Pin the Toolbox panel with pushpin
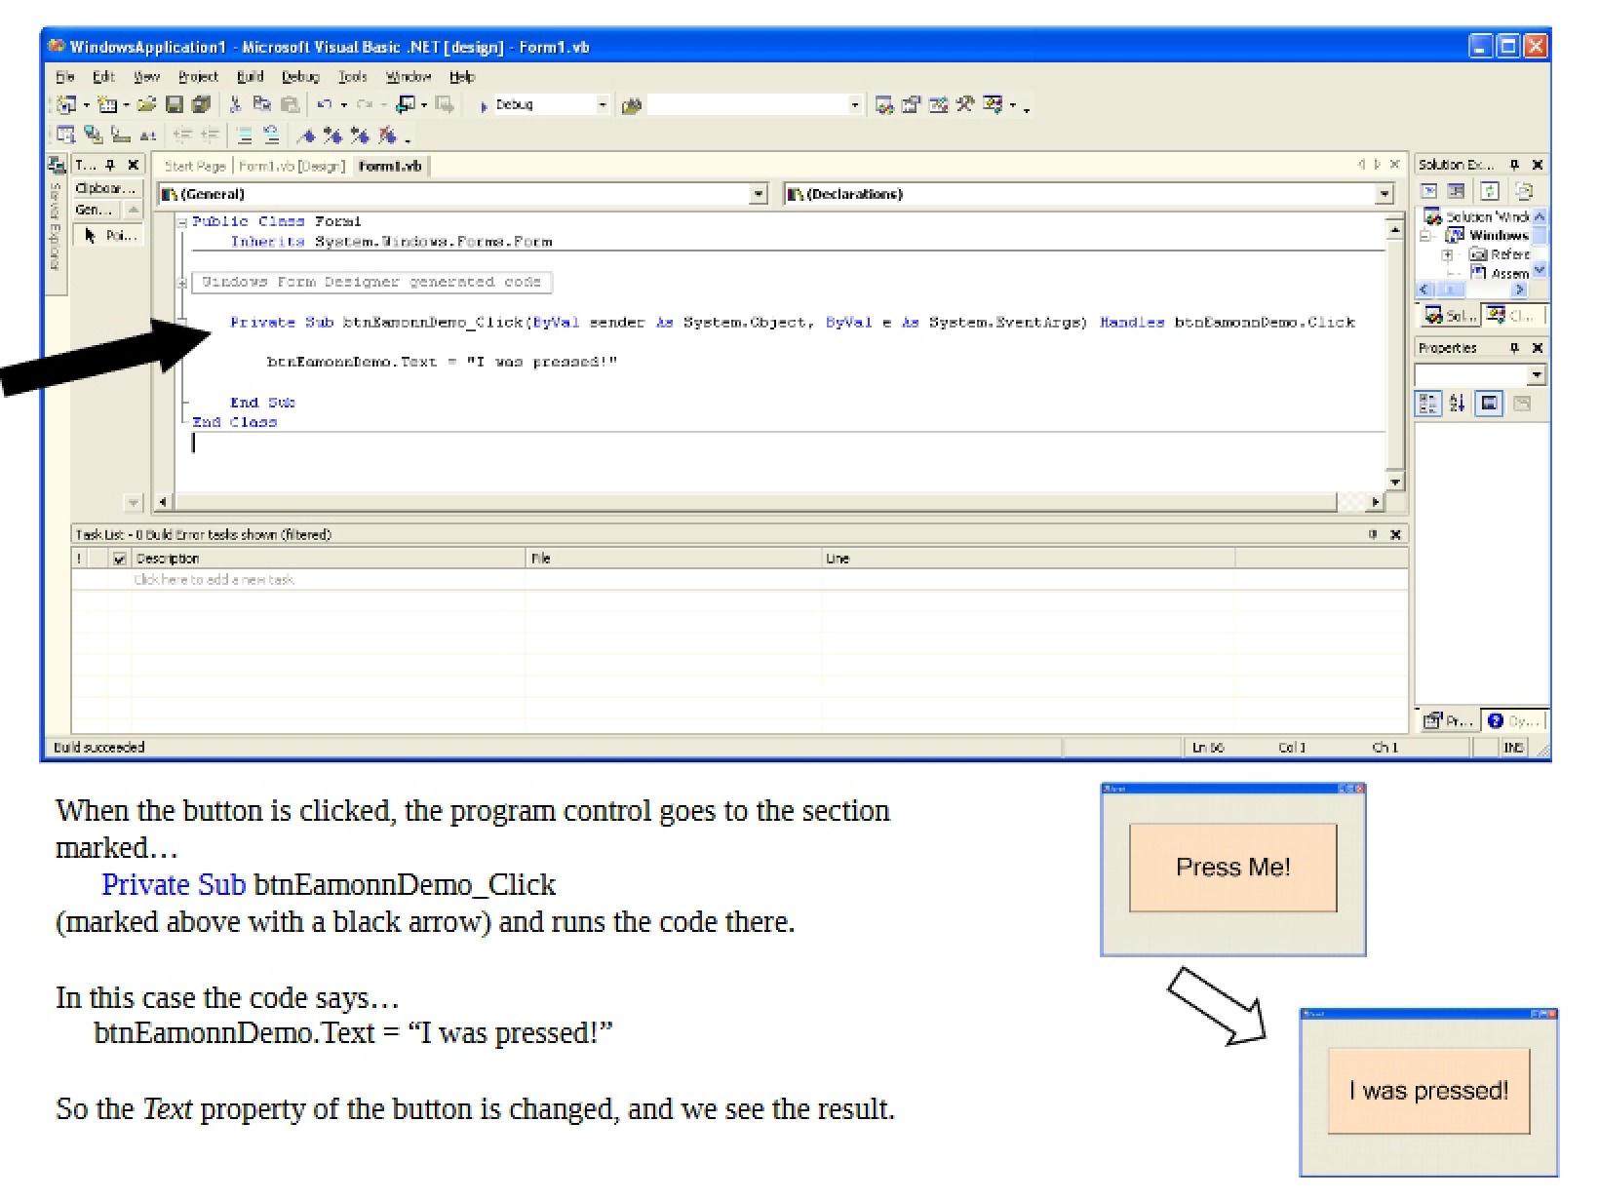This screenshot has width=1599, height=1199. (x=110, y=165)
